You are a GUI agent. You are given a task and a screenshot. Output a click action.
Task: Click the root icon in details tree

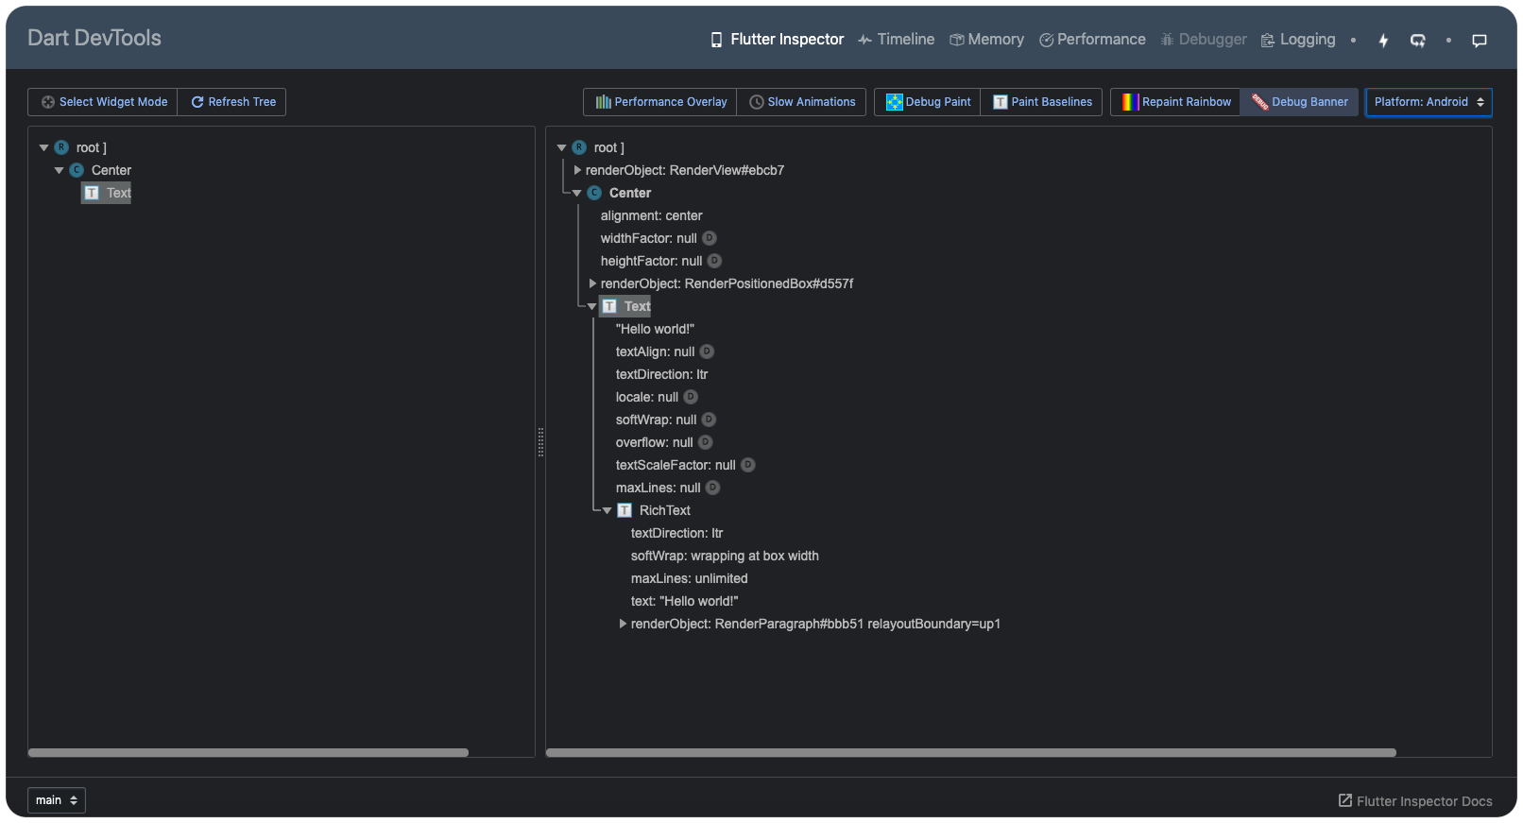[579, 147]
